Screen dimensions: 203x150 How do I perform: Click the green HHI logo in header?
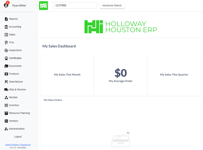tap(44, 6)
